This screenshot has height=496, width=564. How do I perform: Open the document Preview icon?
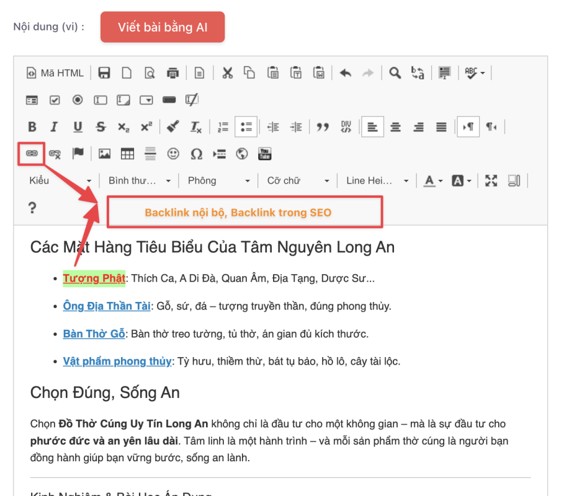point(150,73)
